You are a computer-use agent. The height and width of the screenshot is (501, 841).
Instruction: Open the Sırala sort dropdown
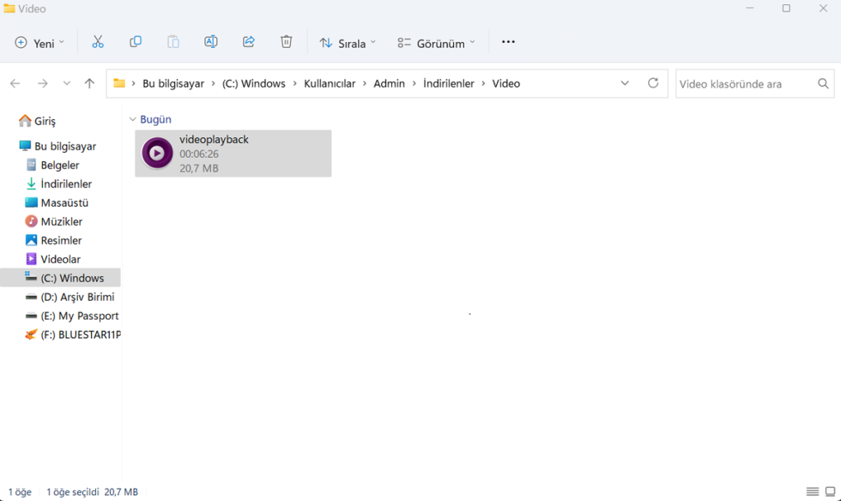(x=347, y=43)
